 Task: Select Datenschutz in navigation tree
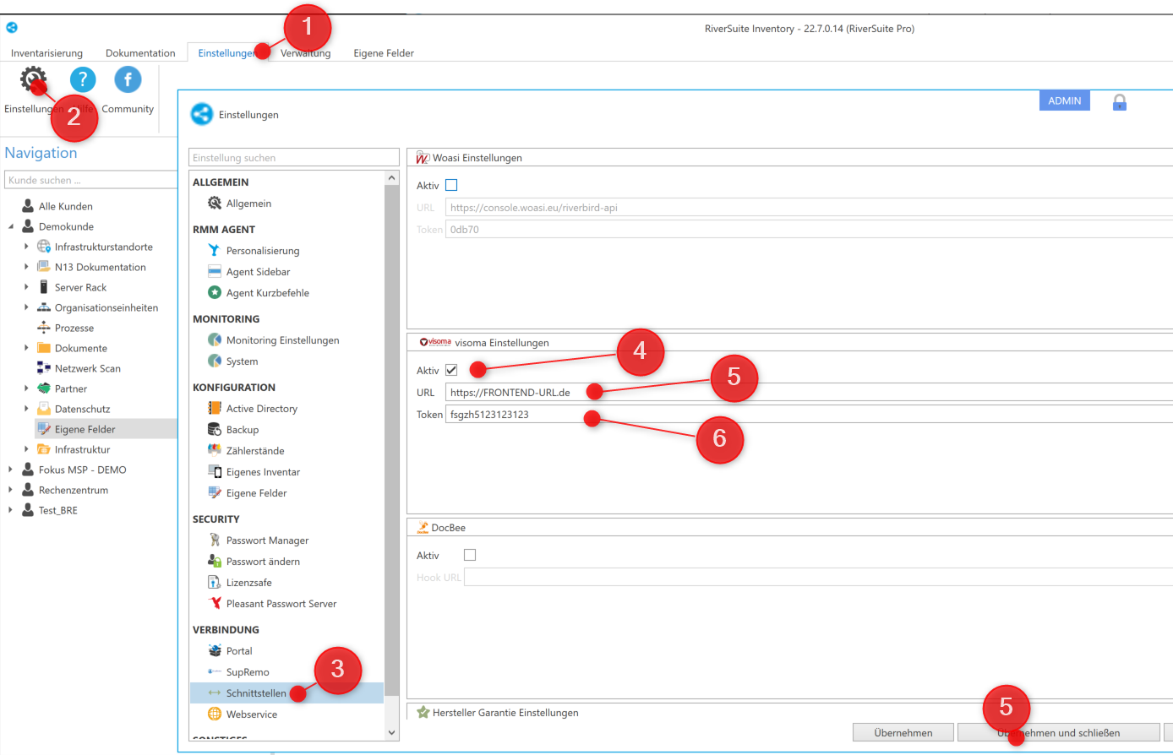[82, 409]
